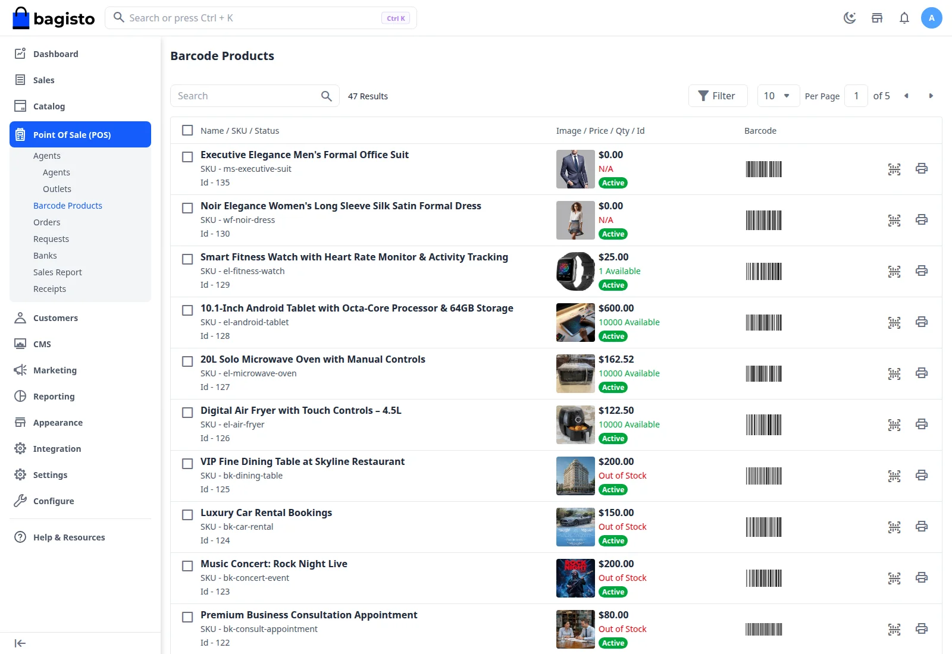Open the POS Orders link
The width and height of the screenshot is (952, 654).
coord(47,222)
